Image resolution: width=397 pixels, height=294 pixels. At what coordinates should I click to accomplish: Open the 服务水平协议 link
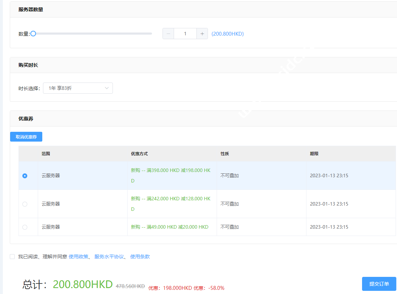pyautogui.click(x=109, y=257)
